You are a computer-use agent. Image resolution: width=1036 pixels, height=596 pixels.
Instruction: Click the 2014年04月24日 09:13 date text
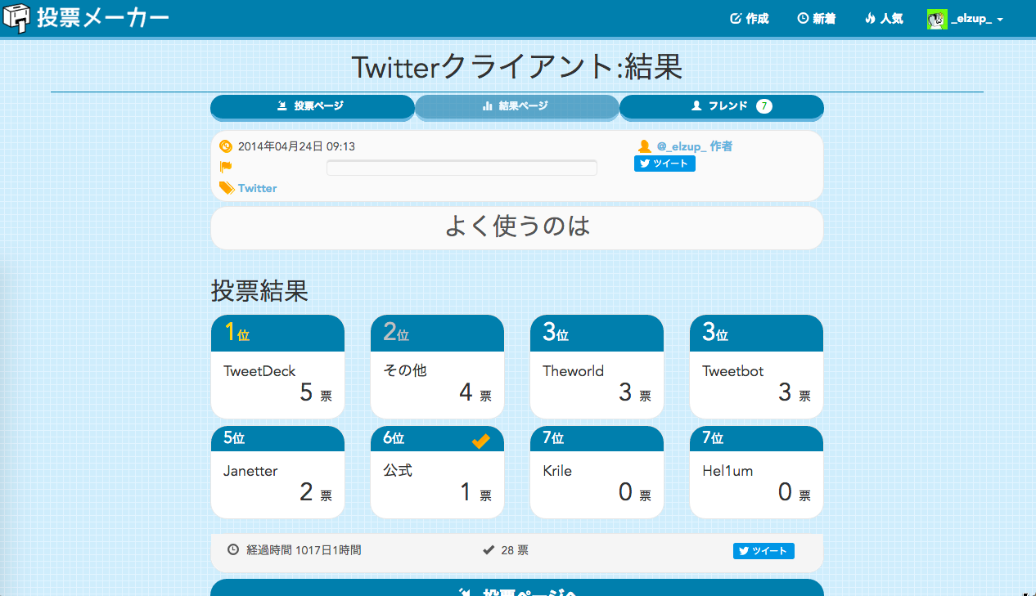click(x=296, y=146)
